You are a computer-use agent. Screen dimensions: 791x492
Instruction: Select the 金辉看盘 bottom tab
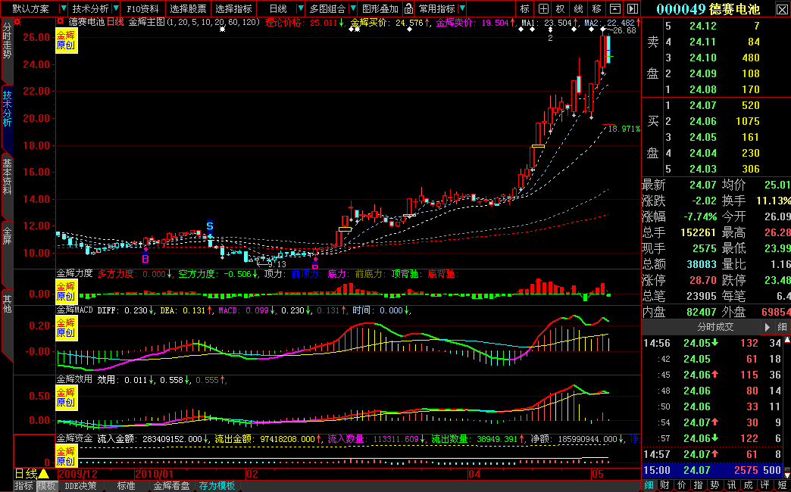[x=171, y=486]
